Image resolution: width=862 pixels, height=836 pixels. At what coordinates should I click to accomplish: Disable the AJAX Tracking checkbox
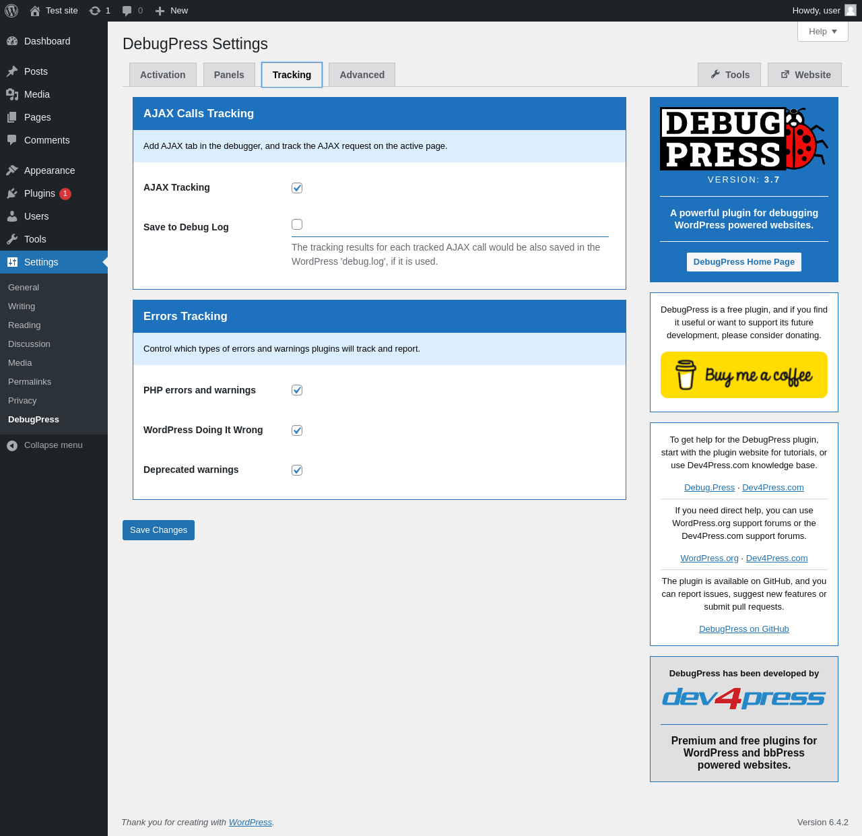(297, 188)
